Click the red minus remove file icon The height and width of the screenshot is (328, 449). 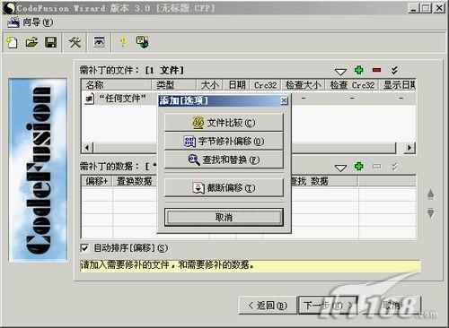click(x=376, y=70)
